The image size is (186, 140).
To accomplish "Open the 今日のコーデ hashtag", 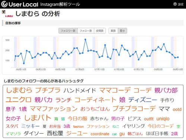I will pos(161,126).
